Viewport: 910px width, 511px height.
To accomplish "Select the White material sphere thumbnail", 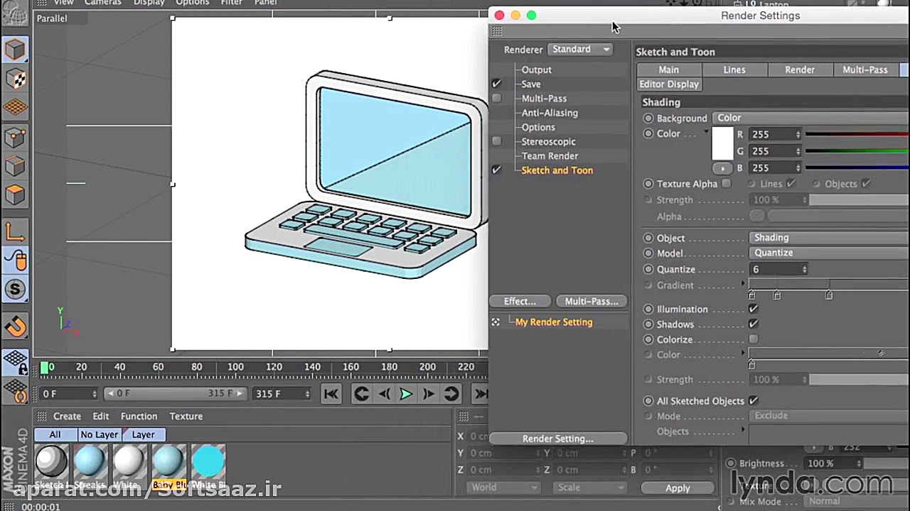I will (x=128, y=462).
